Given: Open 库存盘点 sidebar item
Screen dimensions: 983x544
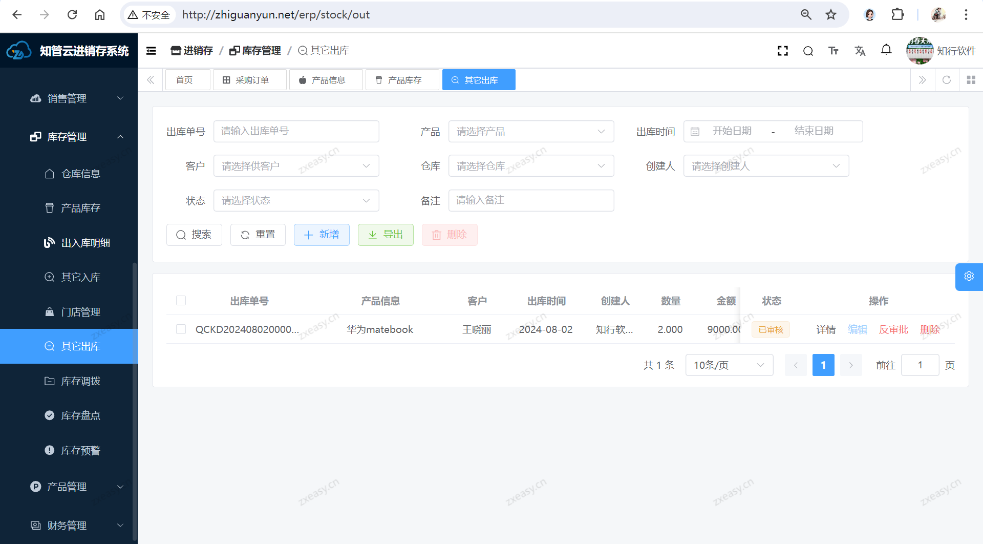Looking at the screenshot, I should pos(69,415).
